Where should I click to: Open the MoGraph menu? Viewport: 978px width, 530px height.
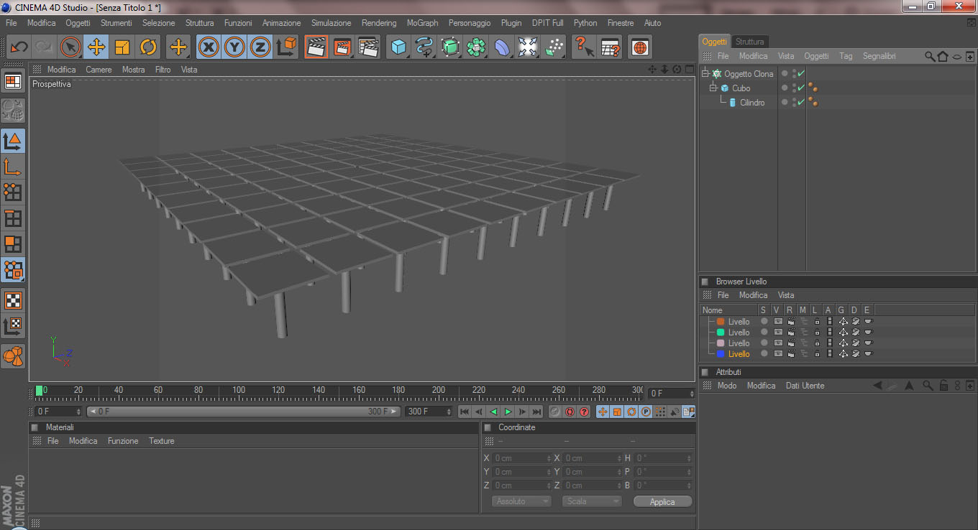click(422, 23)
